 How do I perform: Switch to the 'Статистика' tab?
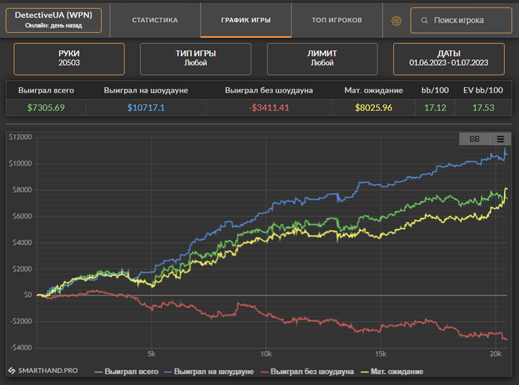155,20
